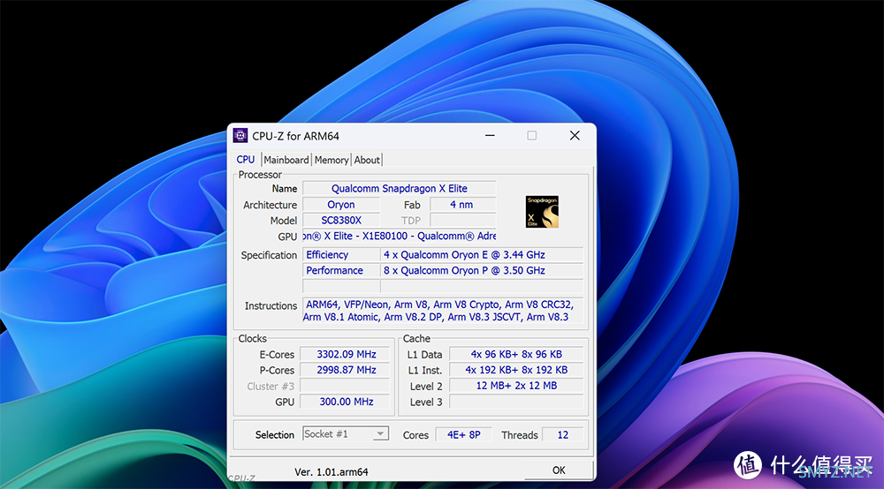Image resolution: width=884 pixels, height=489 pixels.
Task: Click the 8 x Qualcomm Oryon P value
Action: tap(482, 271)
